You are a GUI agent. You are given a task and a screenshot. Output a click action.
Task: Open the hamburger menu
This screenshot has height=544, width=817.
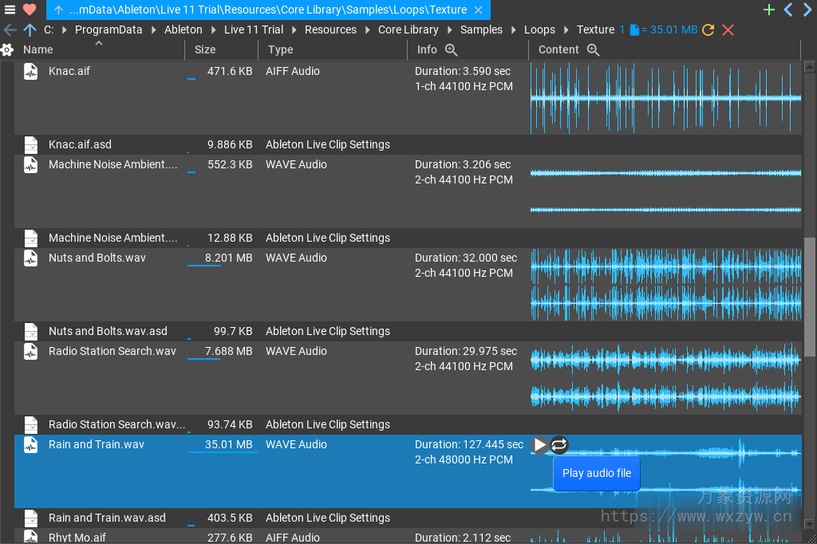tap(10, 10)
